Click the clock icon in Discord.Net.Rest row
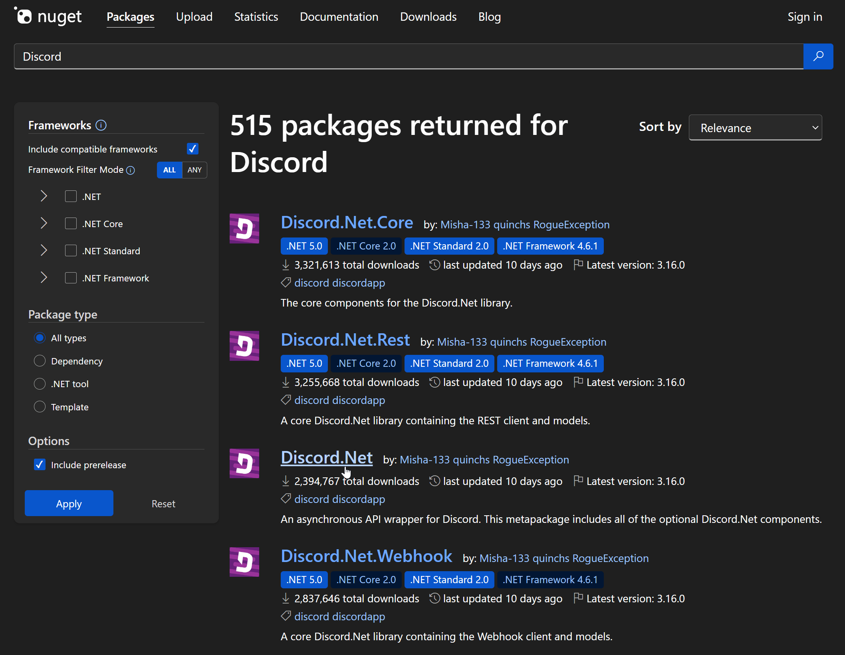The width and height of the screenshot is (845, 655). pyautogui.click(x=434, y=382)
